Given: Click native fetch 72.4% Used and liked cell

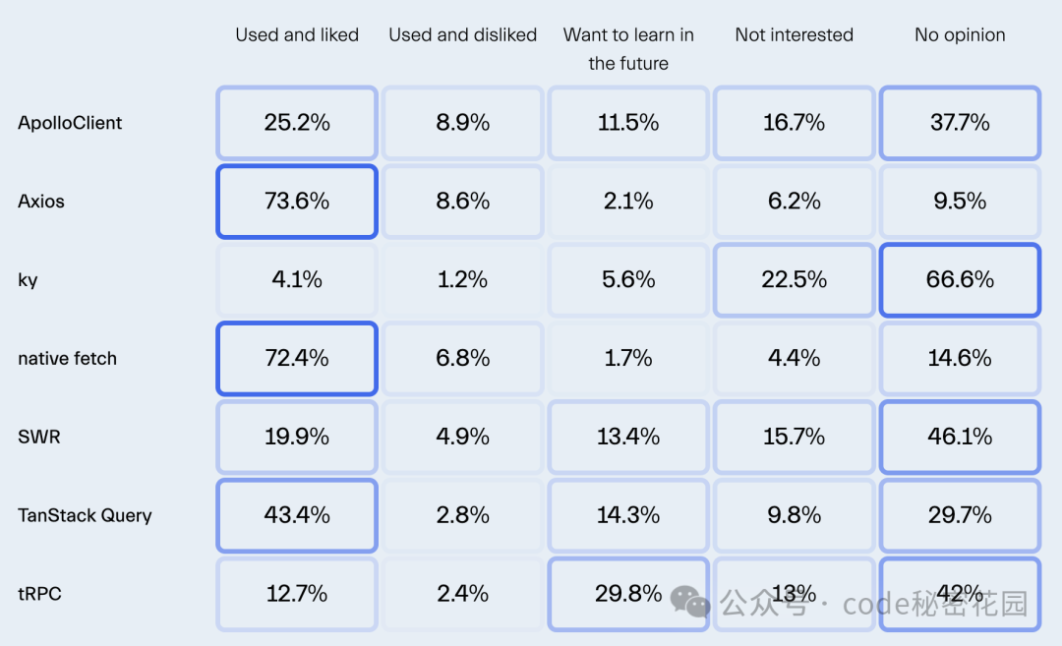Looking at the screenshot, I should [x=297, y=358].
